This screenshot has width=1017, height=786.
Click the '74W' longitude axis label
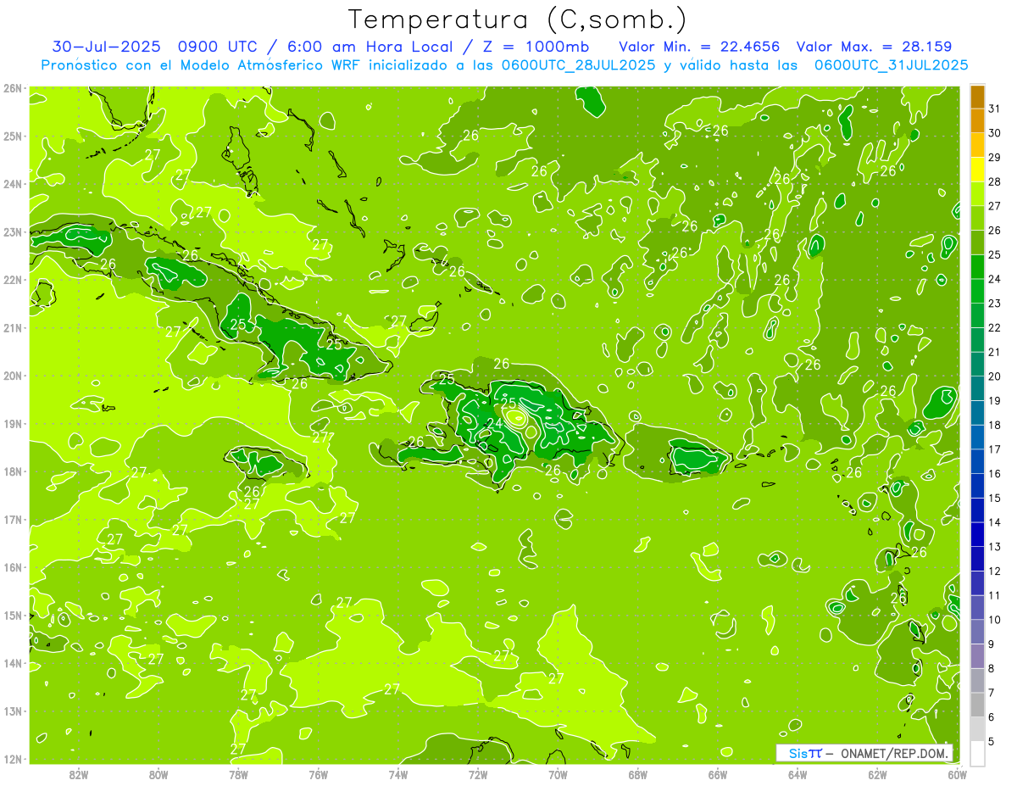coord(398,774)
